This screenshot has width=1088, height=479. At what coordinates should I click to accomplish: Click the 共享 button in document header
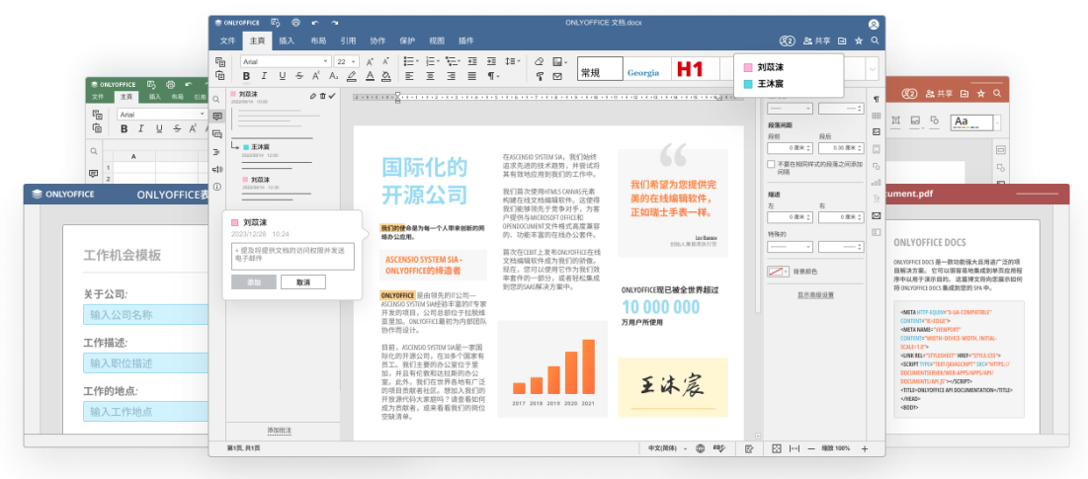point(816,40)
